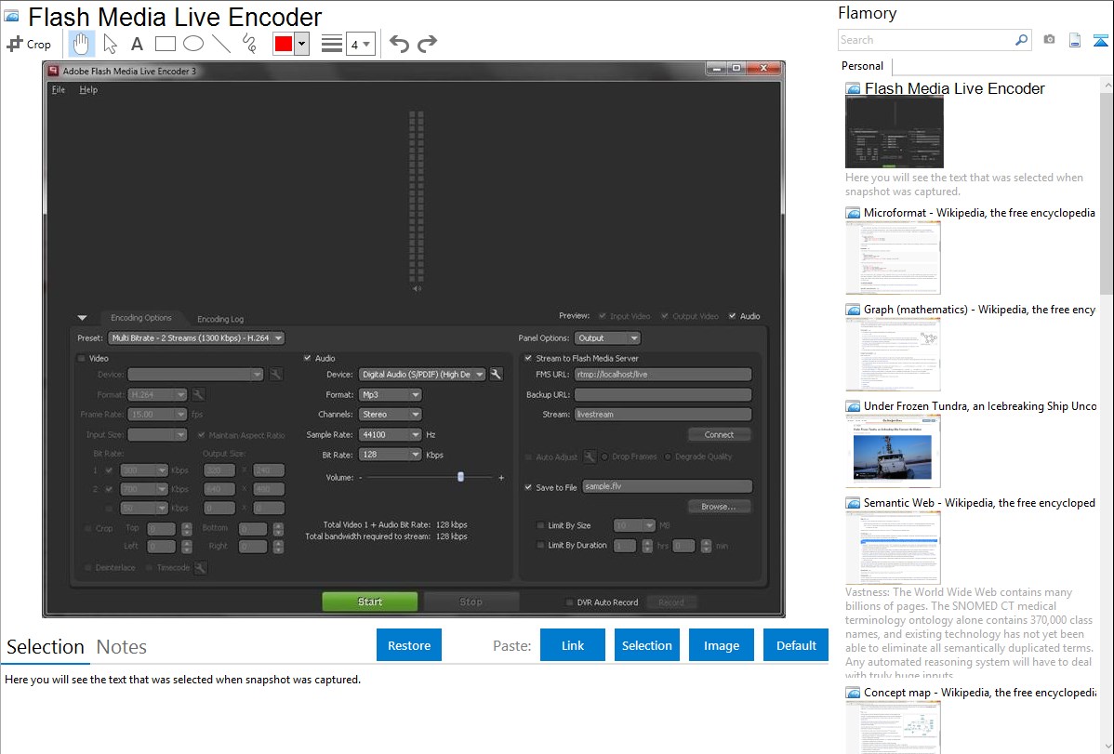
Task: Click the speaker icon under audio meter
Action: click(417, 288)
